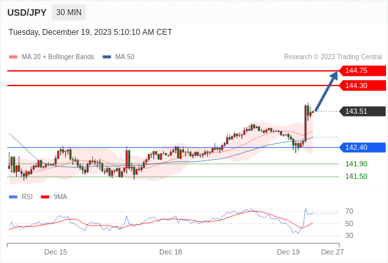The image size is (388, 263).
Task: Click the USD/JPY pair title
Action: coord(27,12)
